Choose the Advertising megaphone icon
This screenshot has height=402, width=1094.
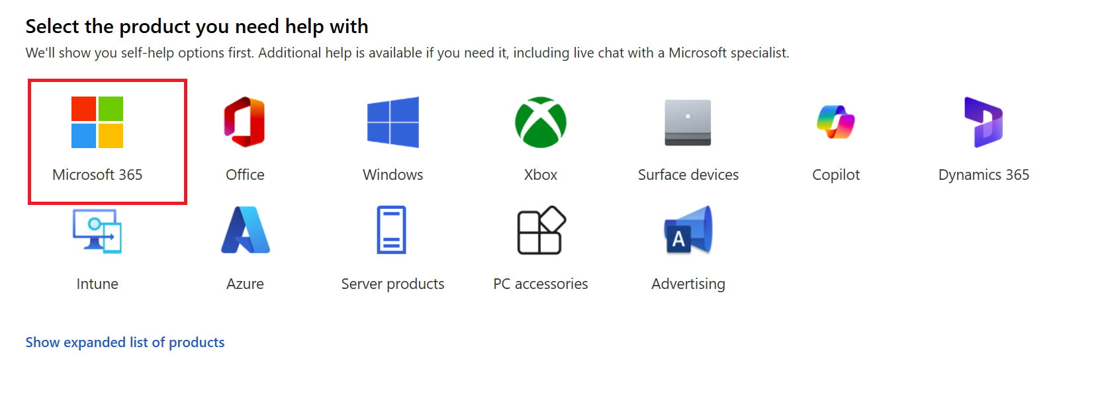[688, 230]
